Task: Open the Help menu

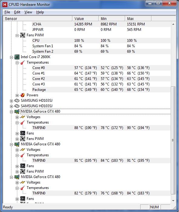Action: [40, 12]
